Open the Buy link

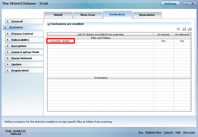[x=141, y=132]
